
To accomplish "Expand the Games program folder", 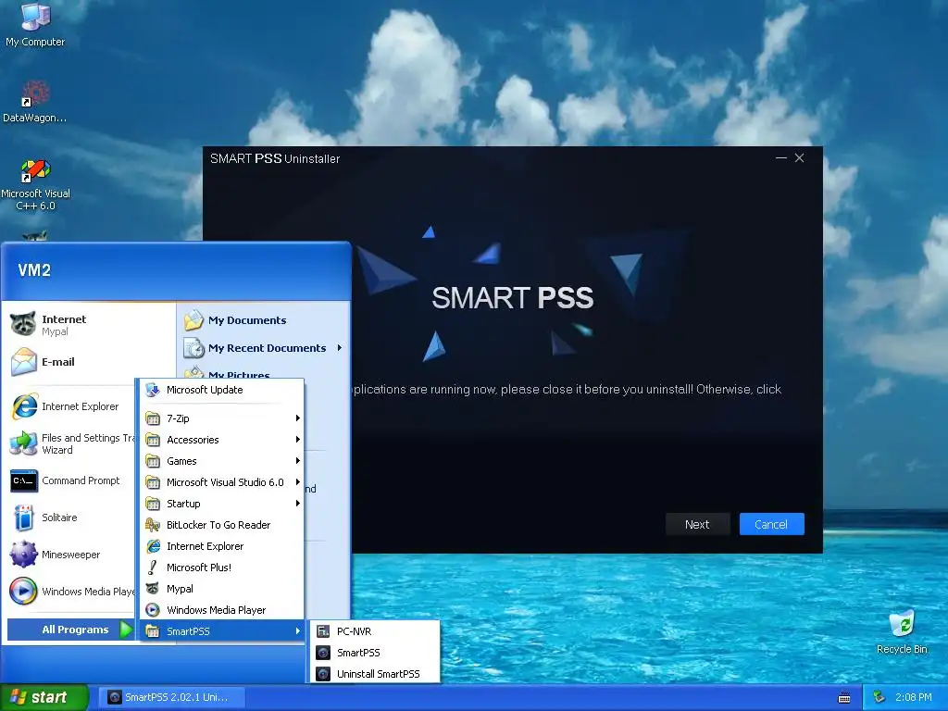I will (x=222, y=461).
